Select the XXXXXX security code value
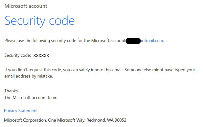This screenshot has width=203, height=127. pos(41,55)
